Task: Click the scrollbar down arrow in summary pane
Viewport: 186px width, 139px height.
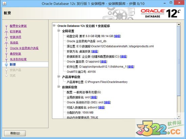Action: [179, 117]
